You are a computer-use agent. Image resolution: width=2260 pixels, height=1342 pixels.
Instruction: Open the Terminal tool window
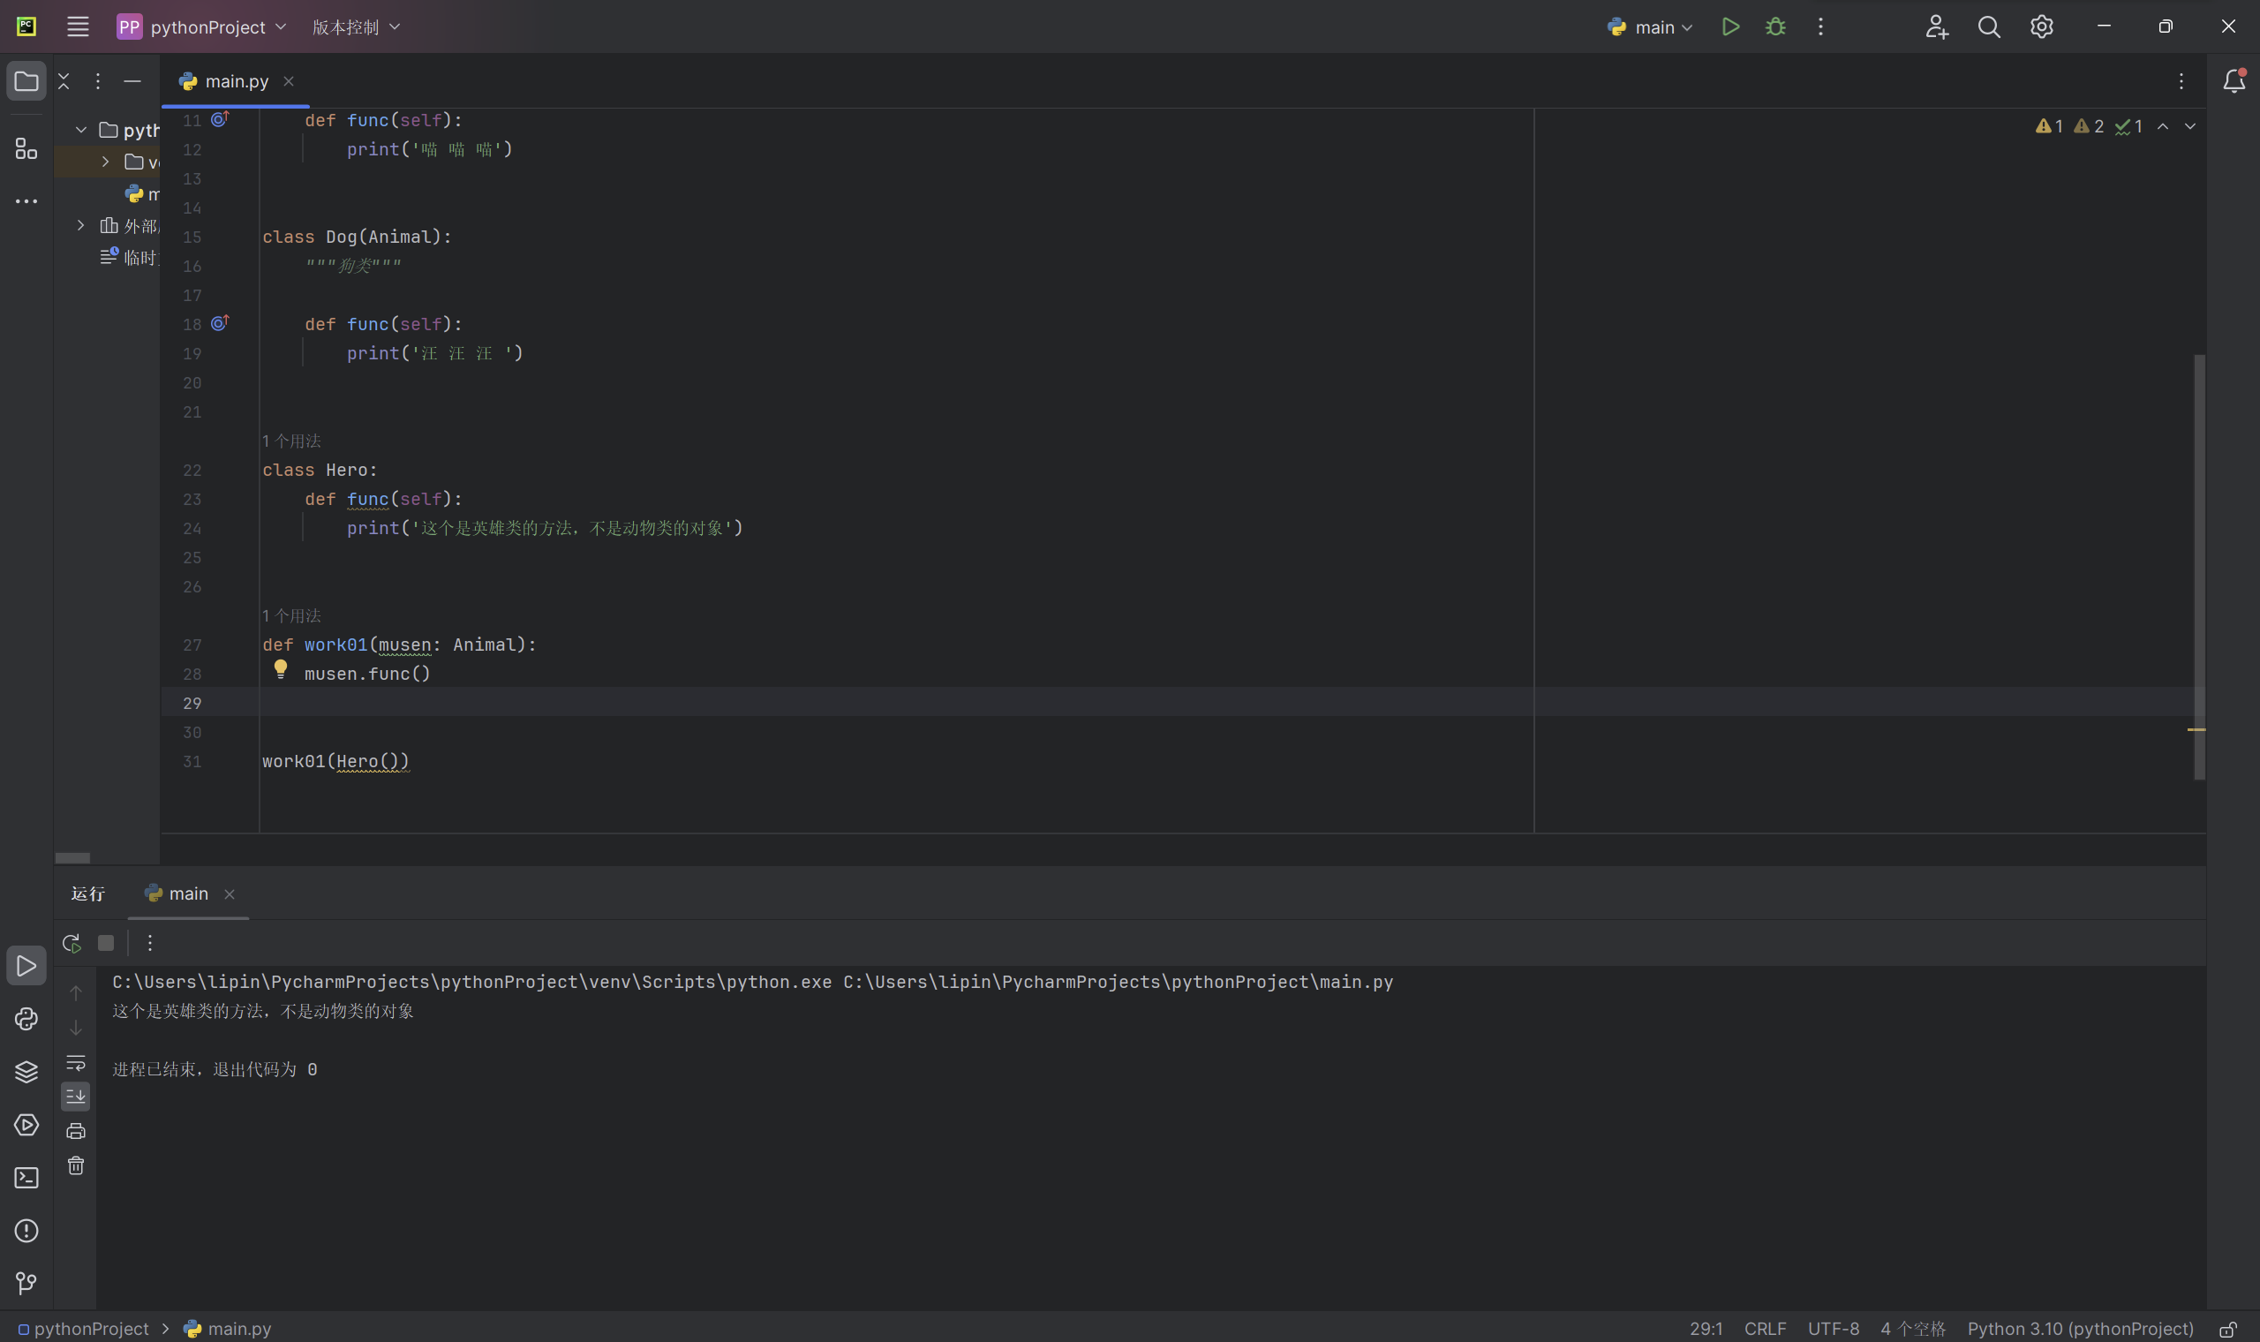(26, 1178)
